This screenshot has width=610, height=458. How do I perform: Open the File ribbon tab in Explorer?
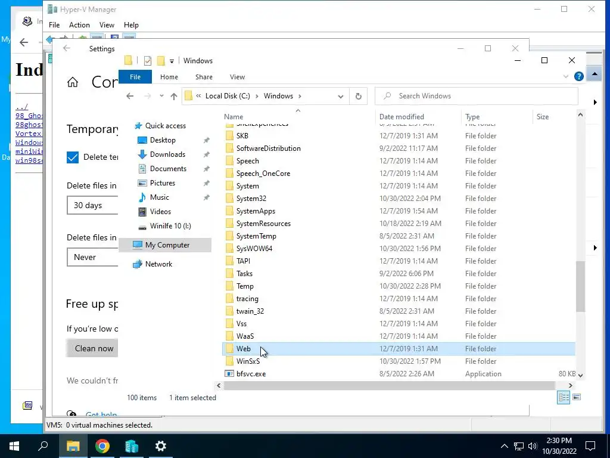click(x=135, y=77)
